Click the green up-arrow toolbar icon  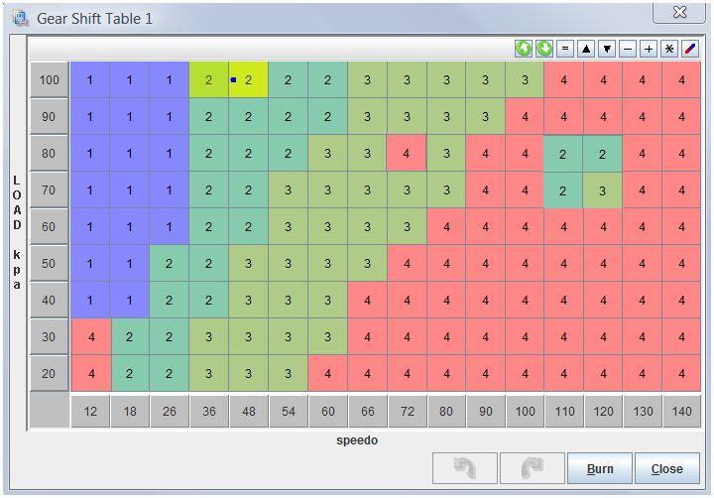click(524, 49)
